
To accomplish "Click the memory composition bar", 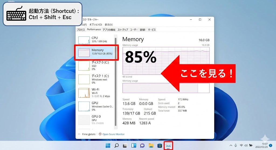I will [166, 88].
